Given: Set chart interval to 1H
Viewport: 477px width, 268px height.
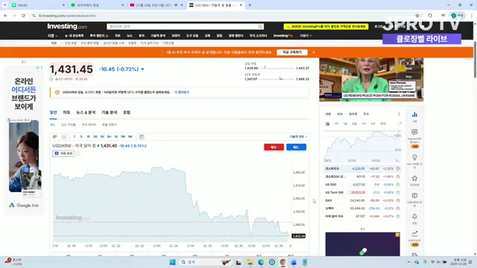Looking at the screenshot, I should coord(102,136).
